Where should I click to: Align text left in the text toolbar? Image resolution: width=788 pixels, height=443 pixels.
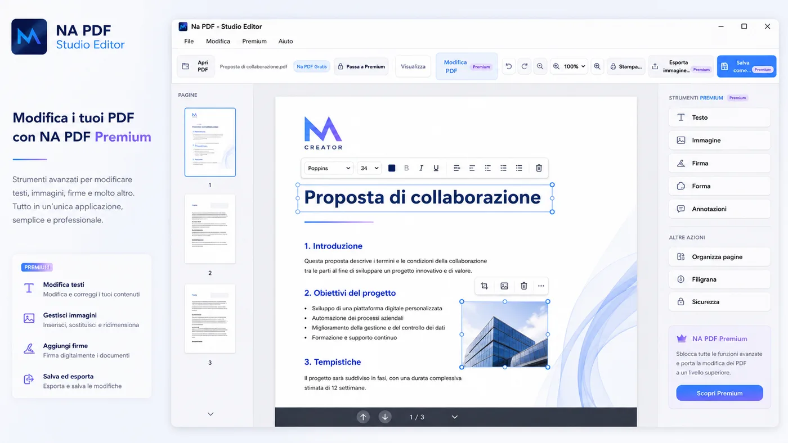456,168
